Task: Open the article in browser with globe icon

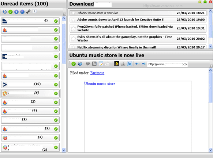Action: tap(80, 63)
